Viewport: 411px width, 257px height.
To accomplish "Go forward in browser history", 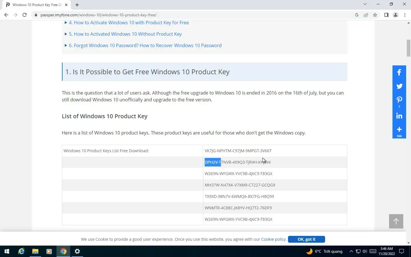I will coord(15,15).
